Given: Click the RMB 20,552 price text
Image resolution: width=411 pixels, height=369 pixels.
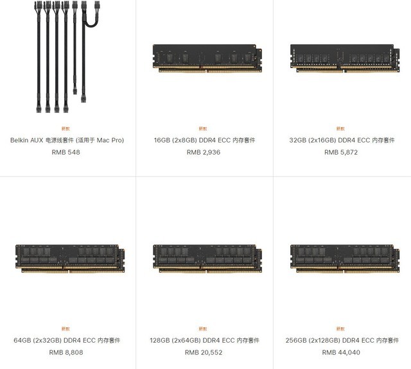Looking at the screenshot, I should [204, 352].
